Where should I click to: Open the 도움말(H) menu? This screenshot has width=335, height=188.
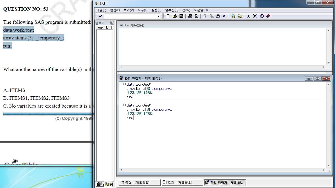click(x=201, y=10)
